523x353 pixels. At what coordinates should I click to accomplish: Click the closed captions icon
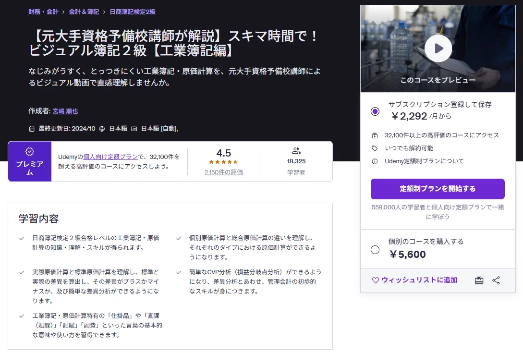(134, 129)
